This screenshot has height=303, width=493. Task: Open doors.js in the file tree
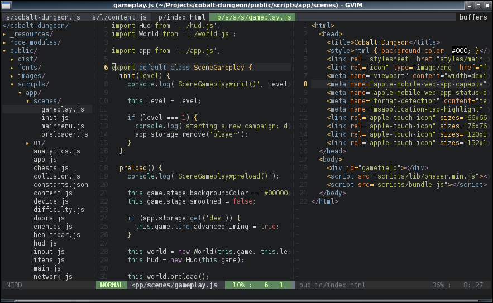49,218
